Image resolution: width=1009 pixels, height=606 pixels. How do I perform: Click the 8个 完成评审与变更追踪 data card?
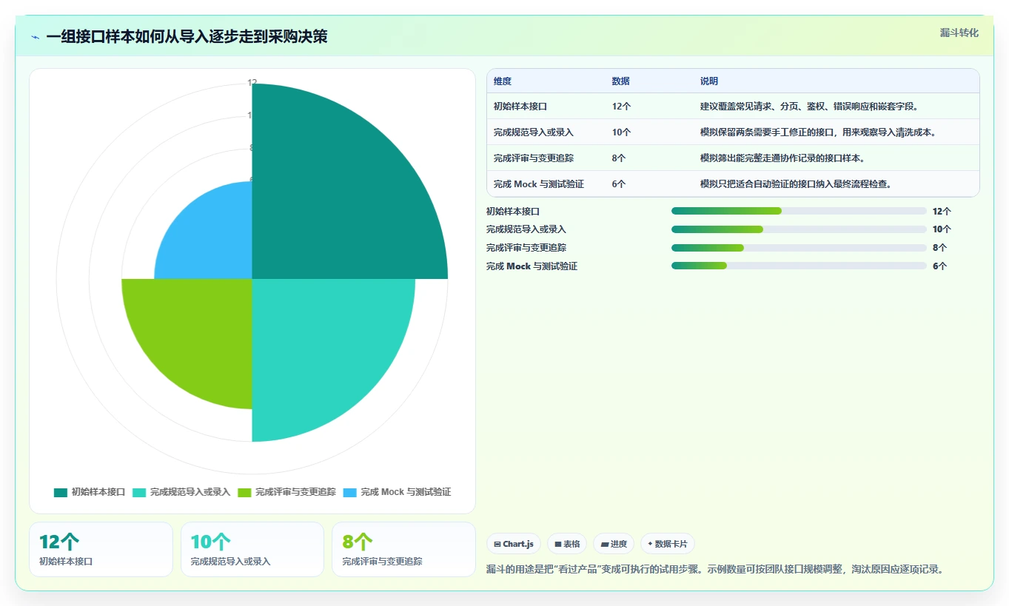coord(404,550)
